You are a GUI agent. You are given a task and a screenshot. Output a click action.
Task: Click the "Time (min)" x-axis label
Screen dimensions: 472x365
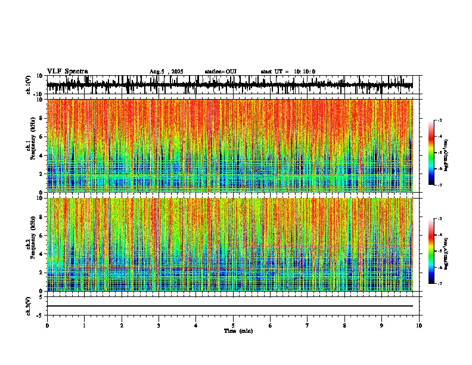238,331
